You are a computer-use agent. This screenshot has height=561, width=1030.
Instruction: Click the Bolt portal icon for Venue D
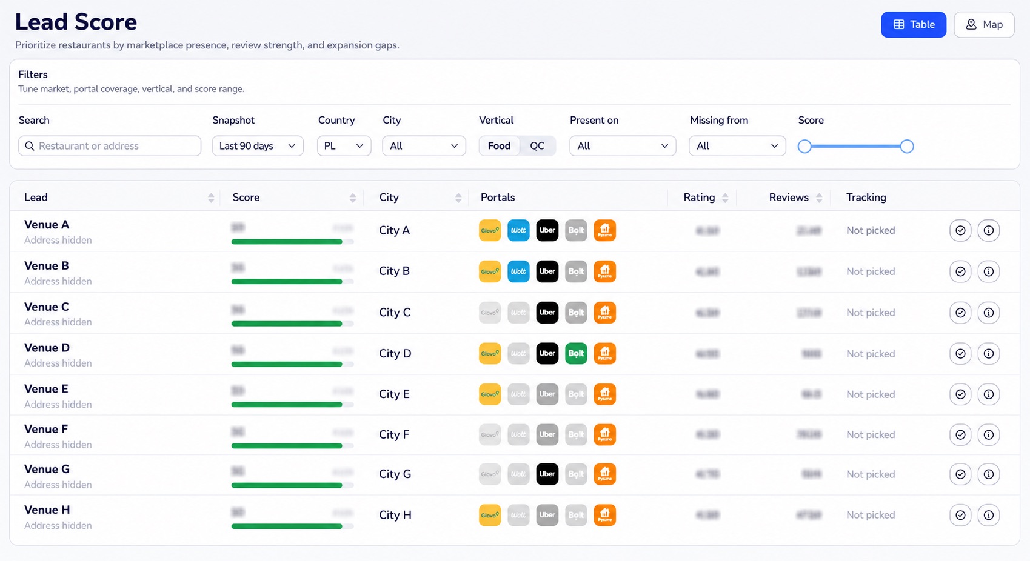(576, 353)
